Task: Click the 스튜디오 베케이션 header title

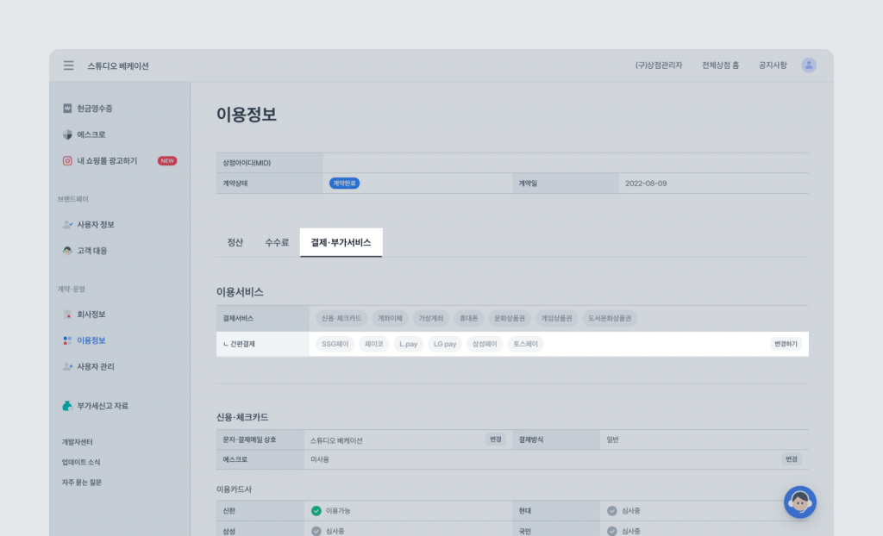Action: [118, 65]
